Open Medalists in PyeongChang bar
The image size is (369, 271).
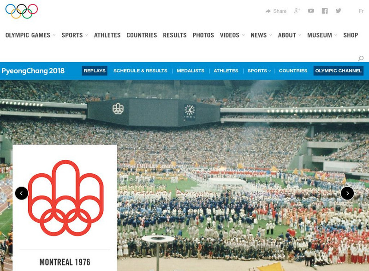tap(190, 71)
